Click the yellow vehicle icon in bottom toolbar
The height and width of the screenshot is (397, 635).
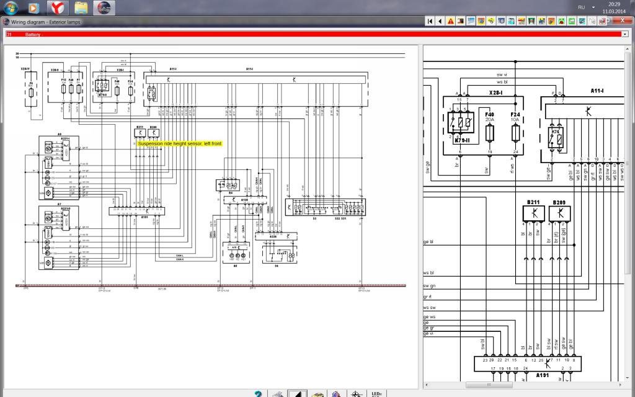coord(317,394)
